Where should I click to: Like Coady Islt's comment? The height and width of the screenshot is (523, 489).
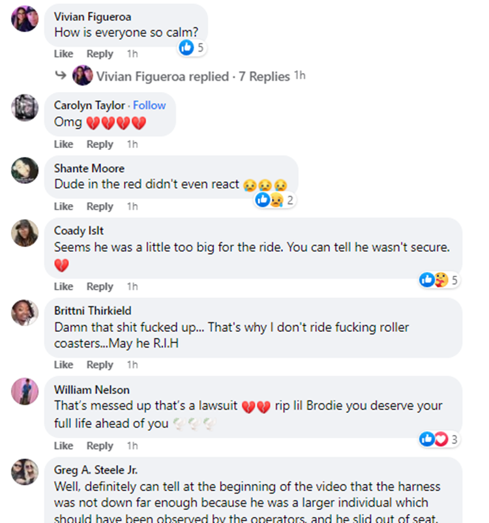tap(63, 286)
